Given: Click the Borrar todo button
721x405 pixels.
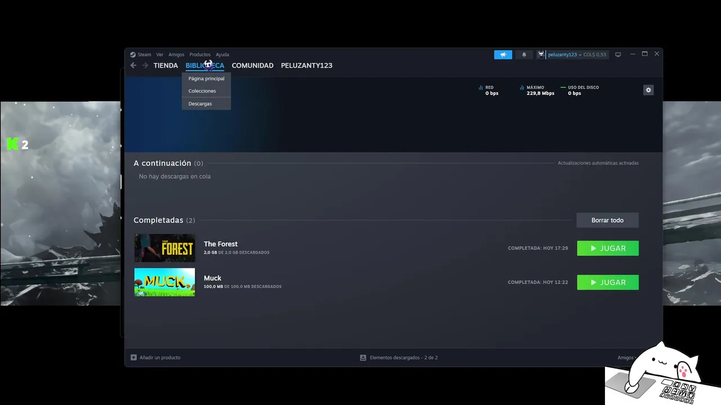Looking at the screenshot, I should (x=607, y=220).
